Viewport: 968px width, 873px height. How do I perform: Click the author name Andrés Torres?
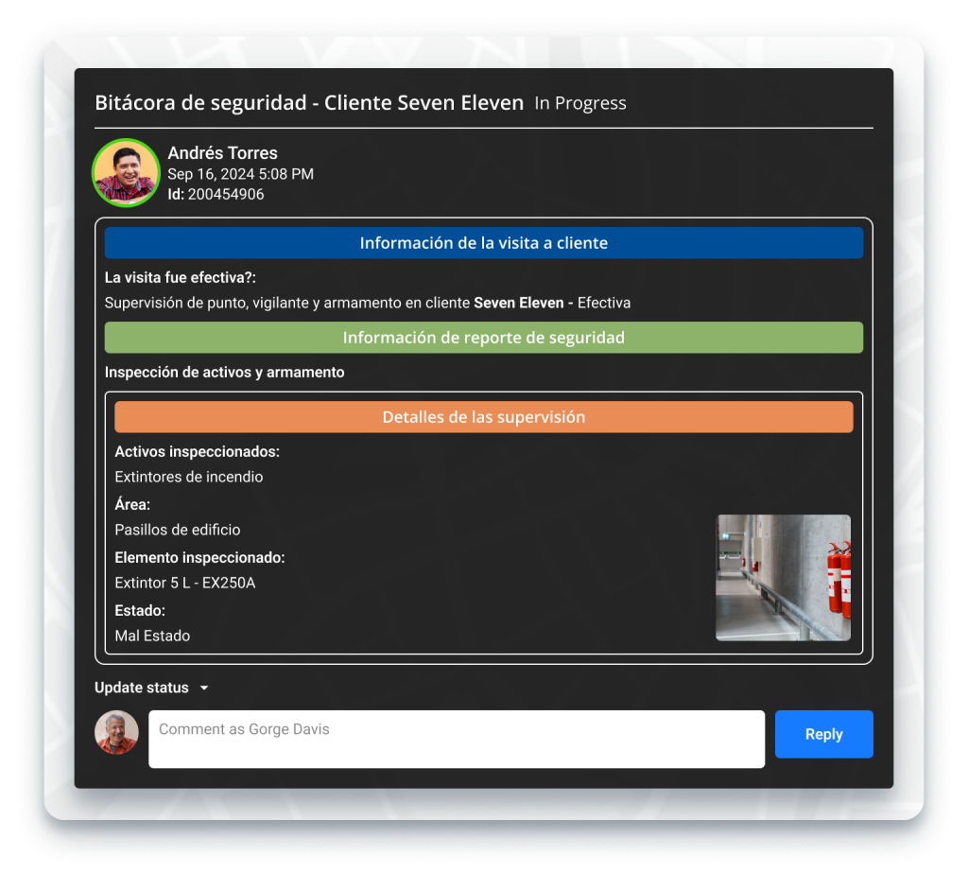(222, 152)
